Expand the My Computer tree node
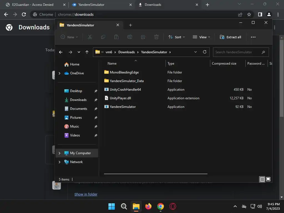Screen dimensions: 284x213 click(59, 153)
